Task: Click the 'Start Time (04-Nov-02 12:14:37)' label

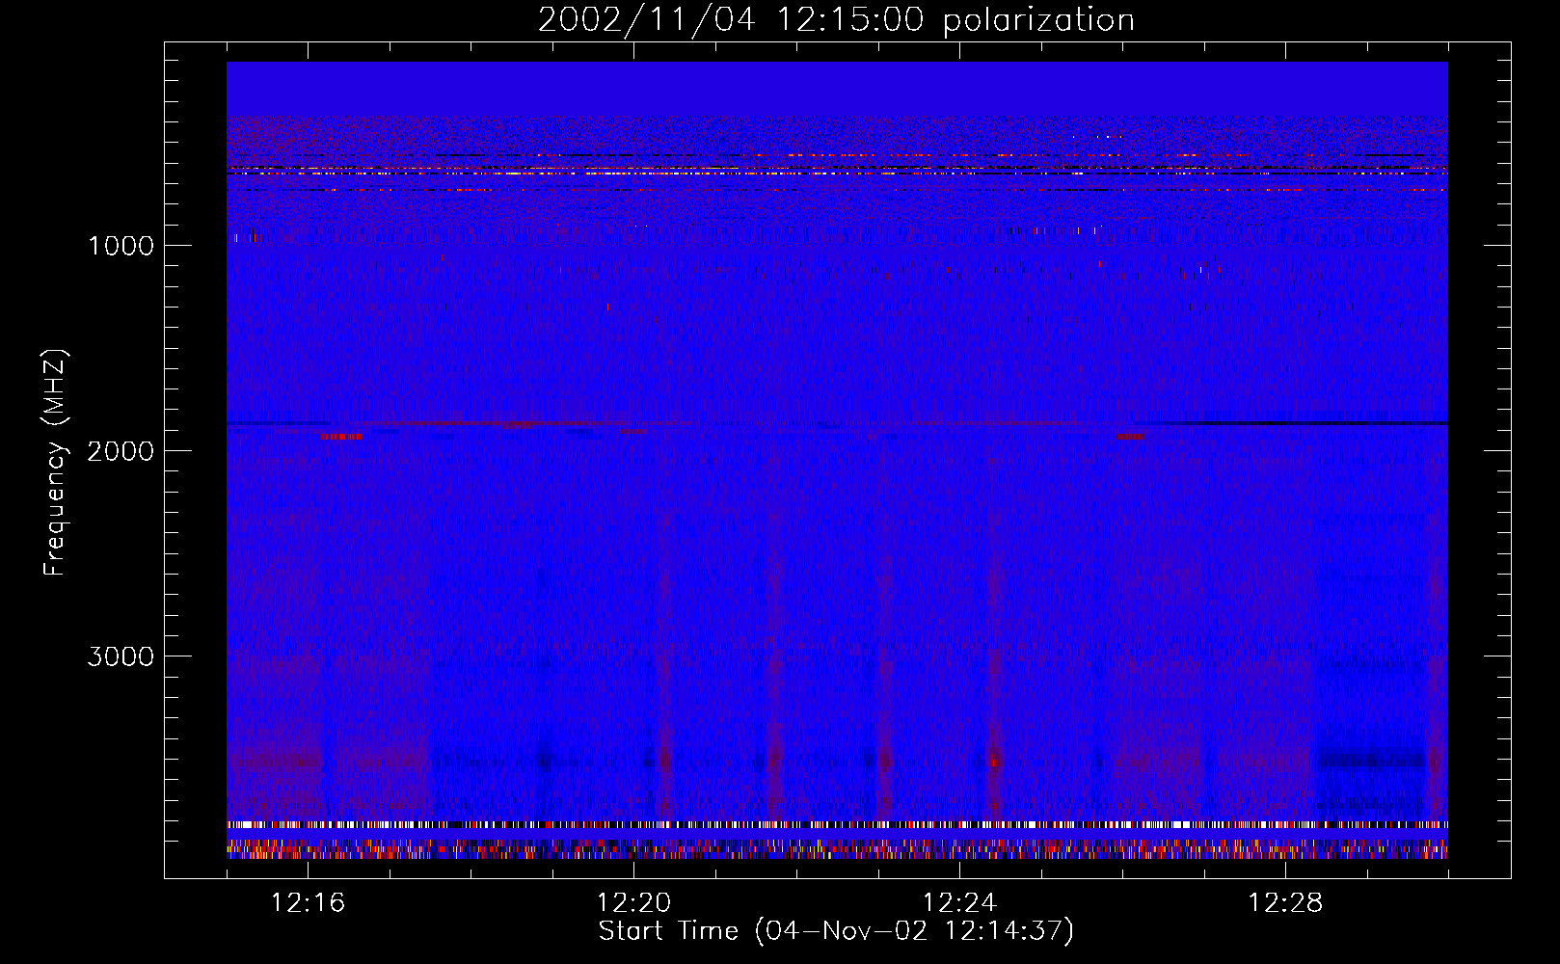Action: pos(836,931)
